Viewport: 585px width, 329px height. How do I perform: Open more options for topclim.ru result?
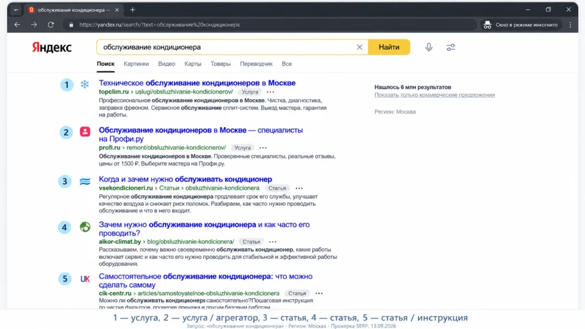click(270, 92)
